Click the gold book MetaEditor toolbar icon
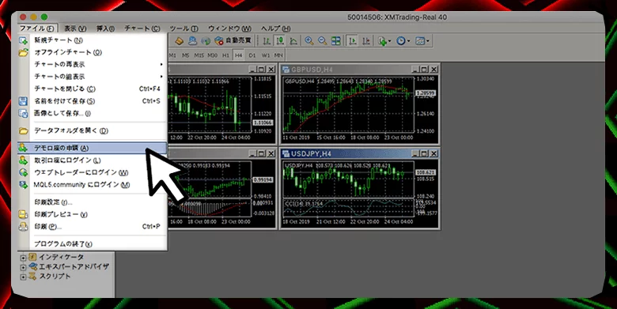 (179, 40)
